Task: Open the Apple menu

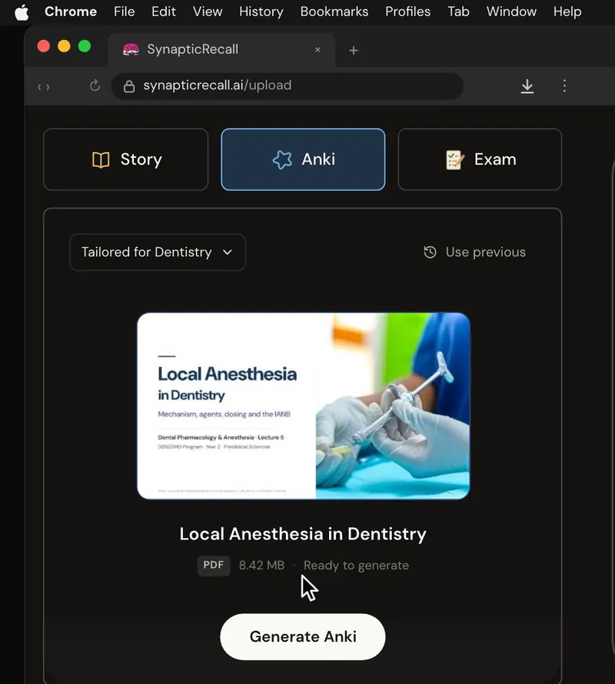Action: click(22, 12)
